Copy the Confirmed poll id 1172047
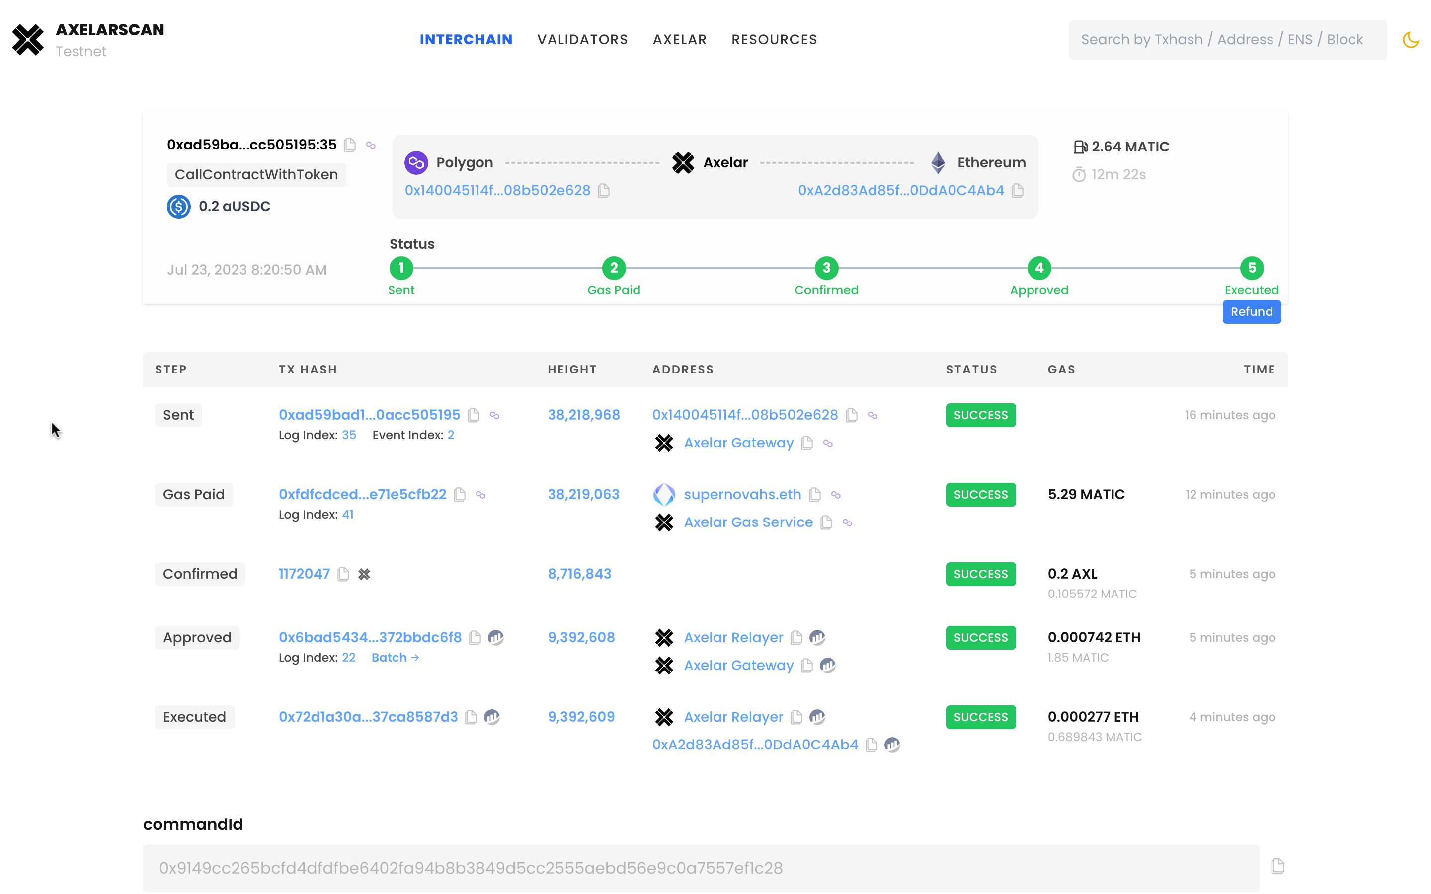1431x894 pixels. tap(343, 574)
